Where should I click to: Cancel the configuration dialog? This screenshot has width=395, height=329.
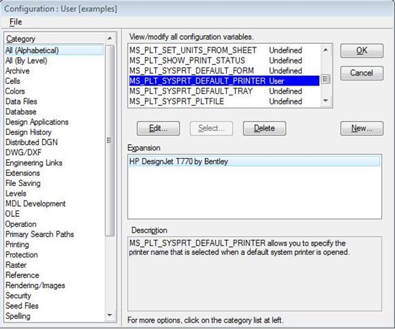point(362,73)
